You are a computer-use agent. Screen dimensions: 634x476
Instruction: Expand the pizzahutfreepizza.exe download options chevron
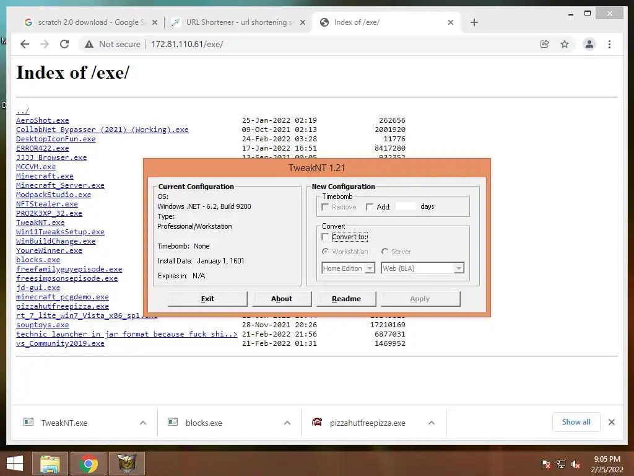coord(432,423)
